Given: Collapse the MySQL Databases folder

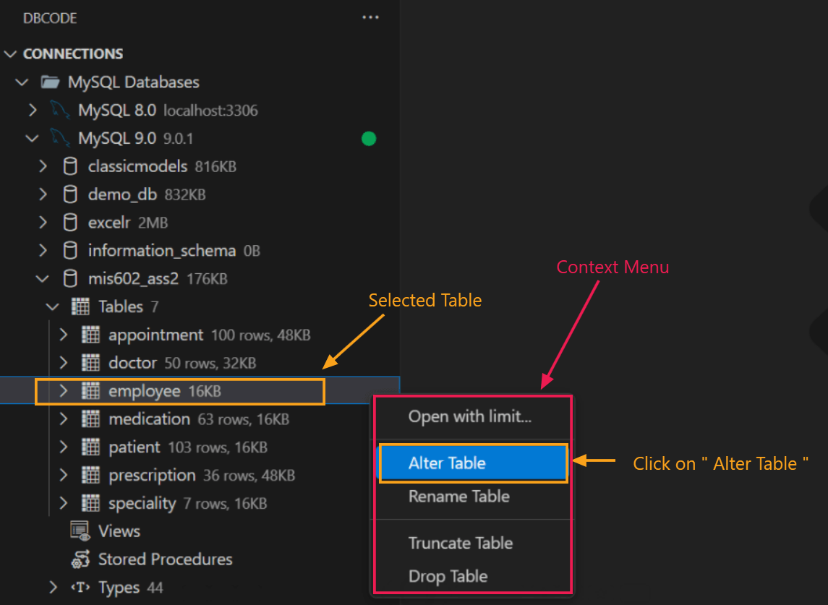Looking at the screenshot, I should coord(22,82).
